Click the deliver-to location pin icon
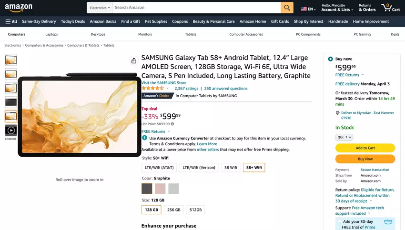The height and width of the screenshot is (230, 405). [x=337, y=113]
